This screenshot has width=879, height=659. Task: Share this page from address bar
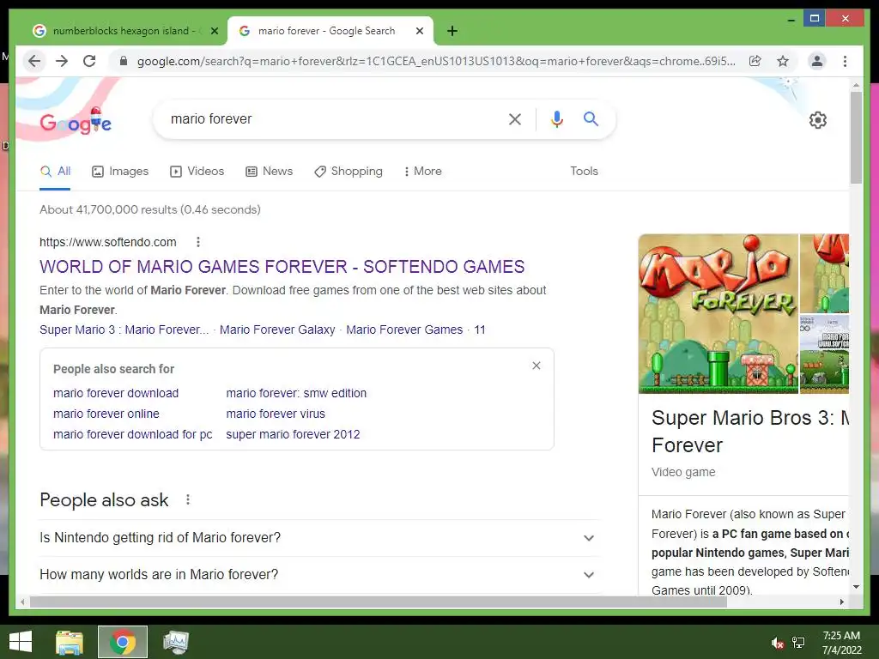[755, 61]
